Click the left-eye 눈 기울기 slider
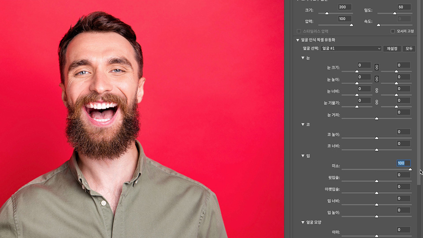The height and width of the screenshot is (238, 423). (357, 107)
